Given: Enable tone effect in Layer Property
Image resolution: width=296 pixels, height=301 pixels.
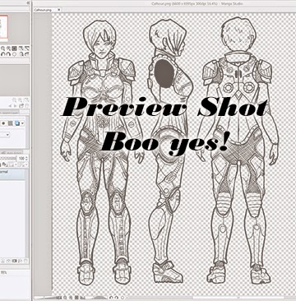Looking at the screenshot, I should (11, 123).
